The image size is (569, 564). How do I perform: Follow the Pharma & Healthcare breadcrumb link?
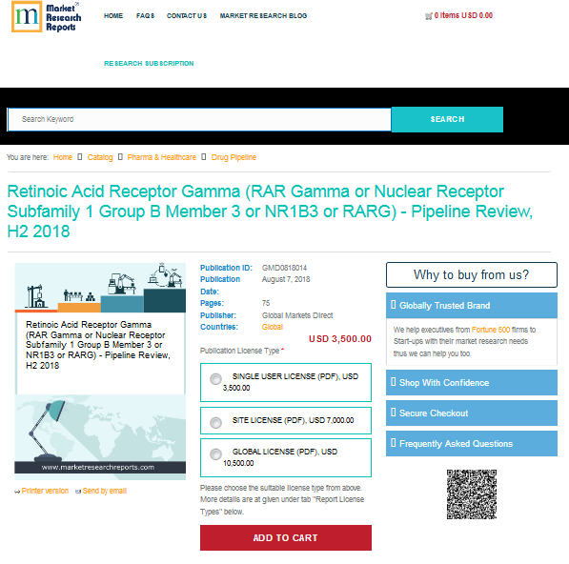(x=161, y=157)
